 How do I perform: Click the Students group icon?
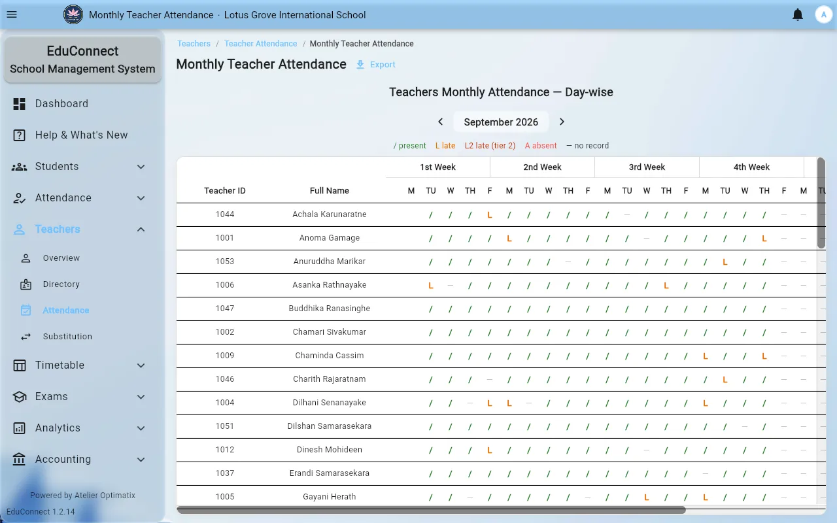click(20, 166)
